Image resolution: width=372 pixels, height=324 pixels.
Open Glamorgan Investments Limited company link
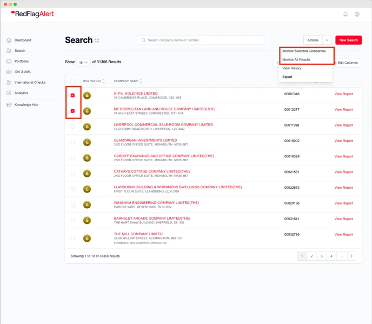[x=145, y=140]
